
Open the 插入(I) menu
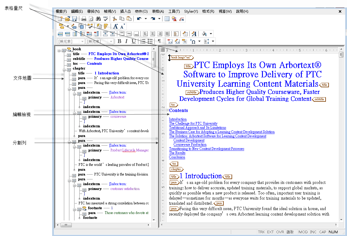pos(125,11)
